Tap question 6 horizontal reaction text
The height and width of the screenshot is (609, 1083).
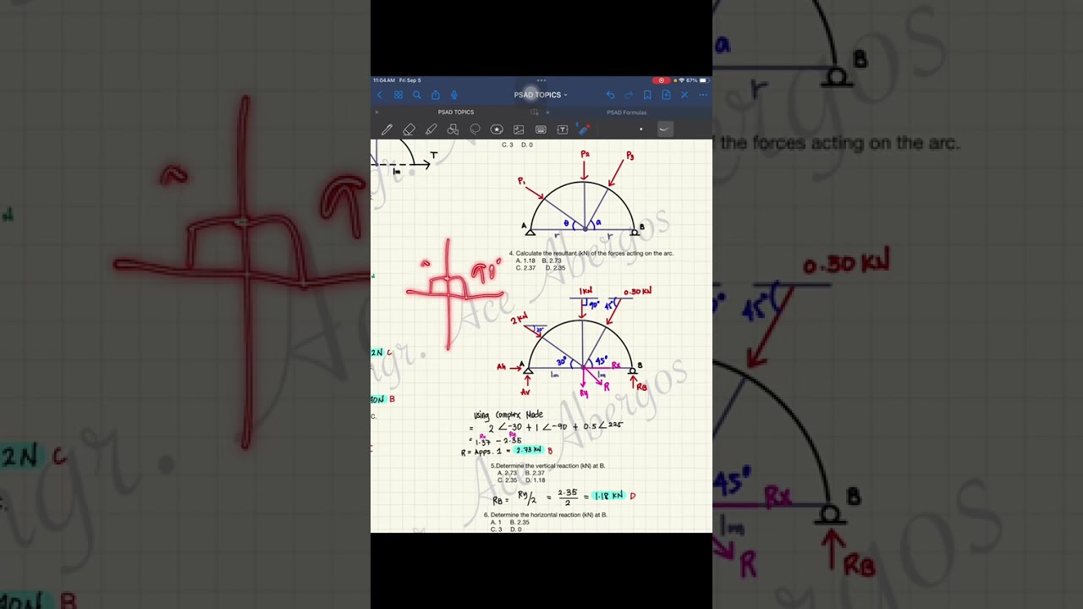click(x=546, y=514)
